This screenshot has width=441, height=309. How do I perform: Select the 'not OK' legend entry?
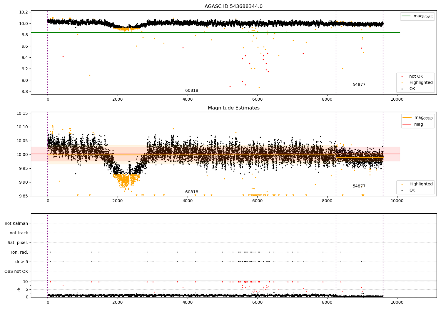[416, 76]
